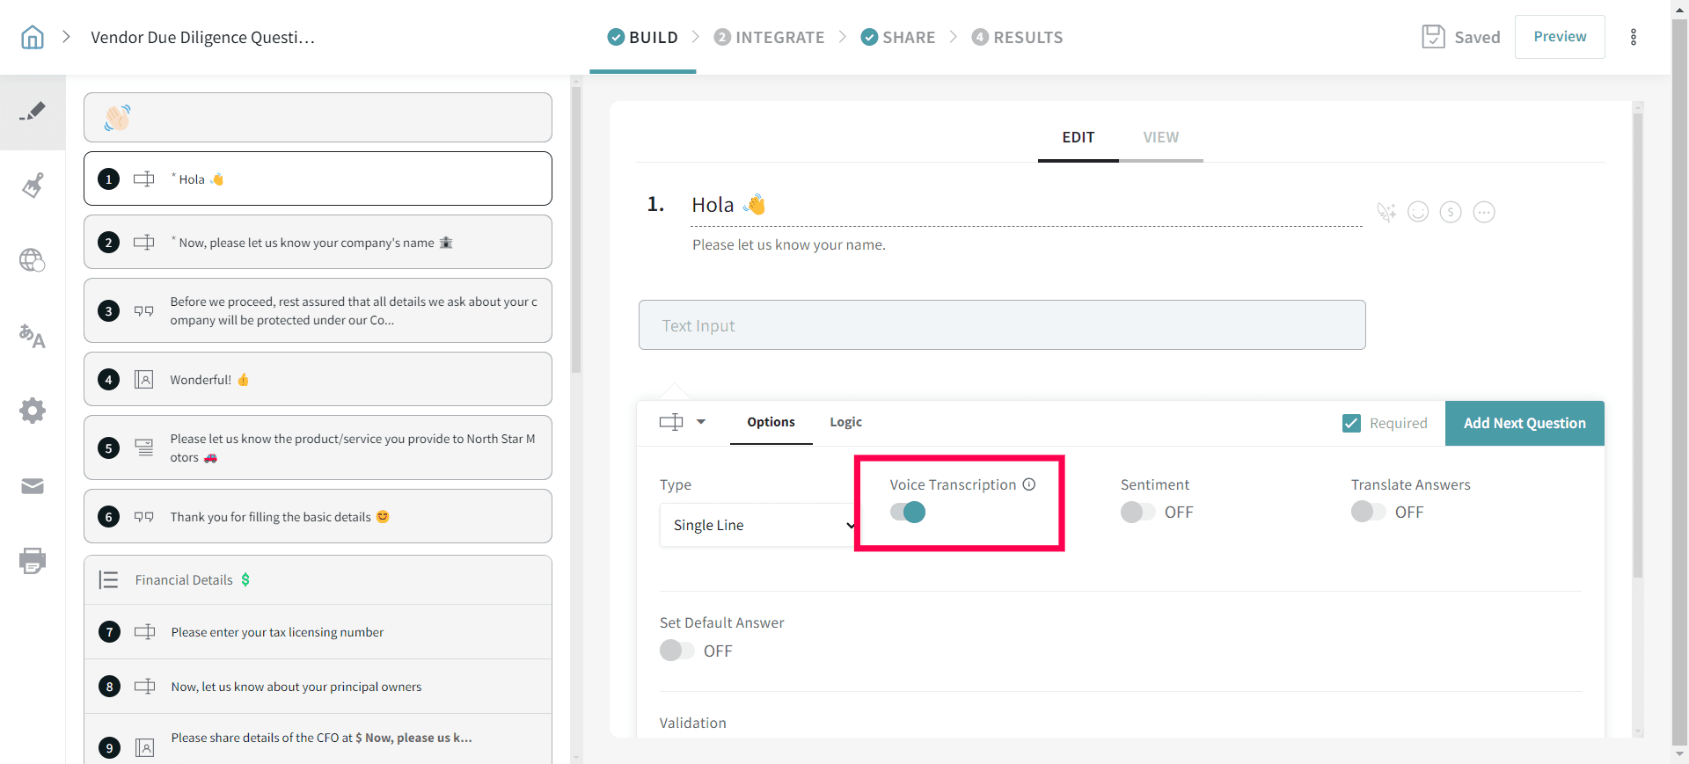The image size is (1689, 764).
Task: Open the email envelope sidebar icon
Action: (33, 486)
